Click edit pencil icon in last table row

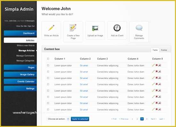(153, 109)
